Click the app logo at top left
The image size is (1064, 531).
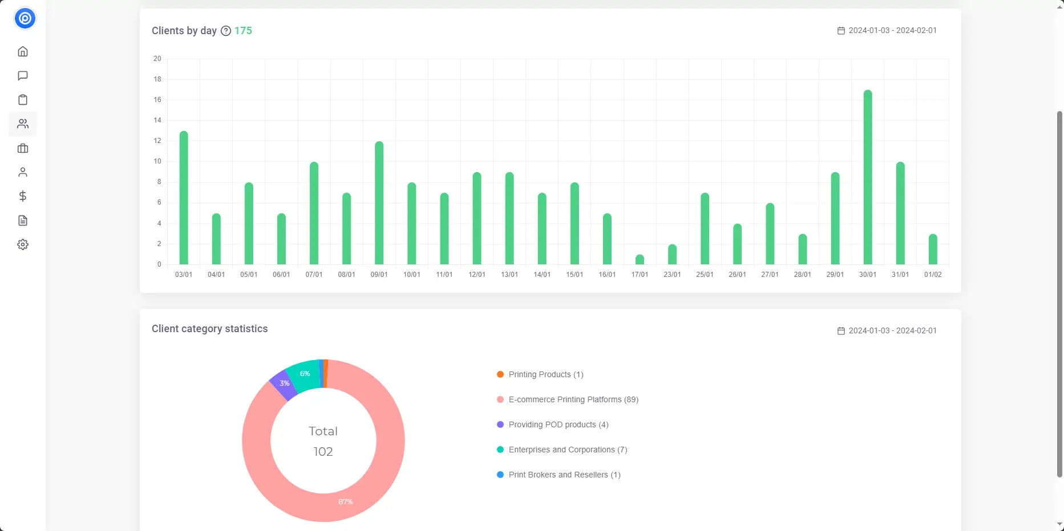[25, 18]
